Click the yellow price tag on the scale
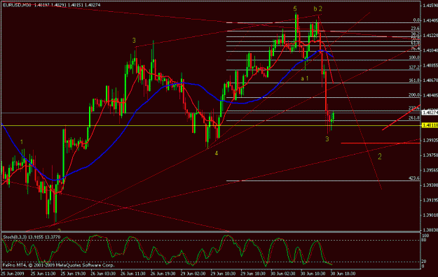Screen dimensions: 438x277 pos(430,125)
